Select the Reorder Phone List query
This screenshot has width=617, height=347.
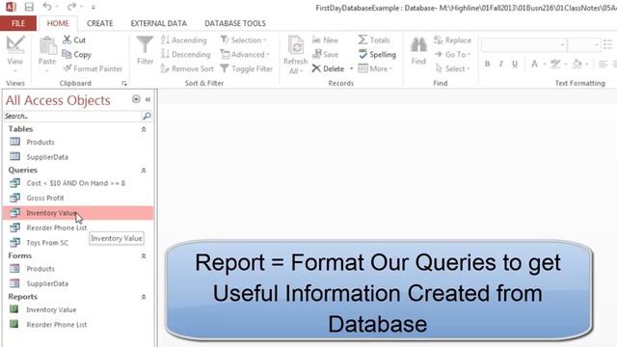(79, 227)
